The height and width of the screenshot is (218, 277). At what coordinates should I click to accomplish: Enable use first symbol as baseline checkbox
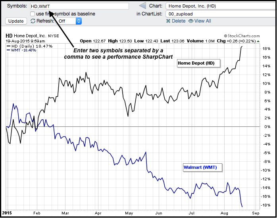coord(33,14)
